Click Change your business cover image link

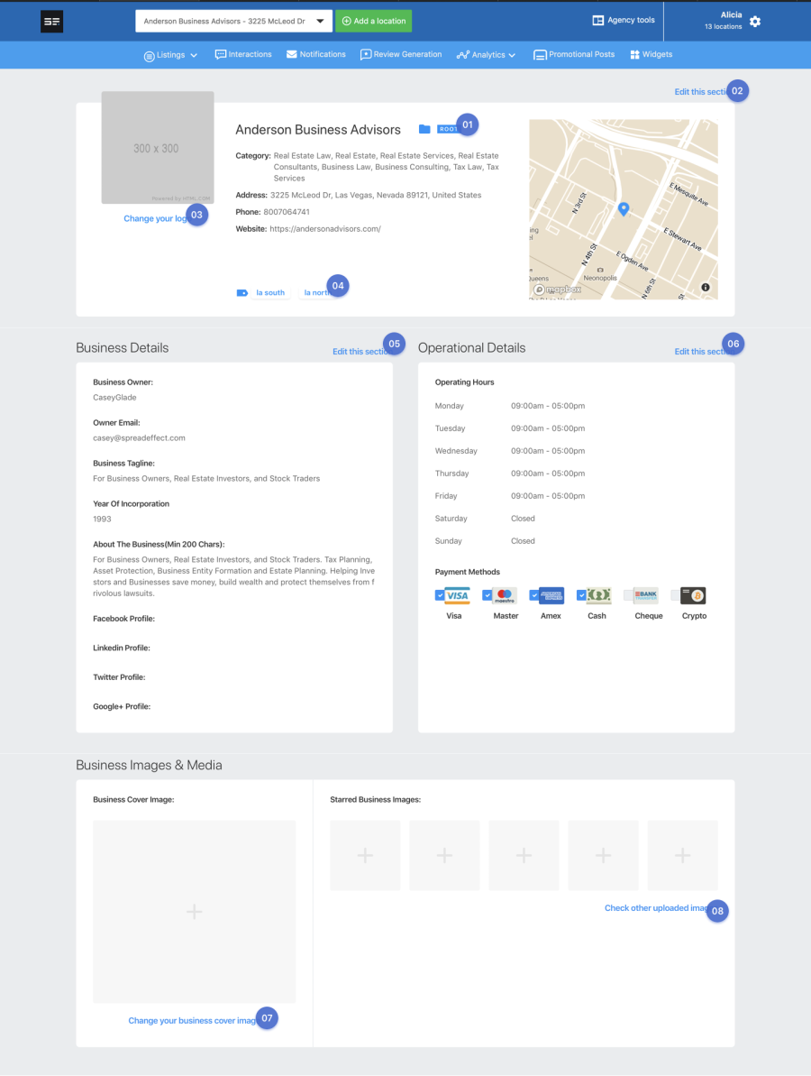coord(194,1020)
